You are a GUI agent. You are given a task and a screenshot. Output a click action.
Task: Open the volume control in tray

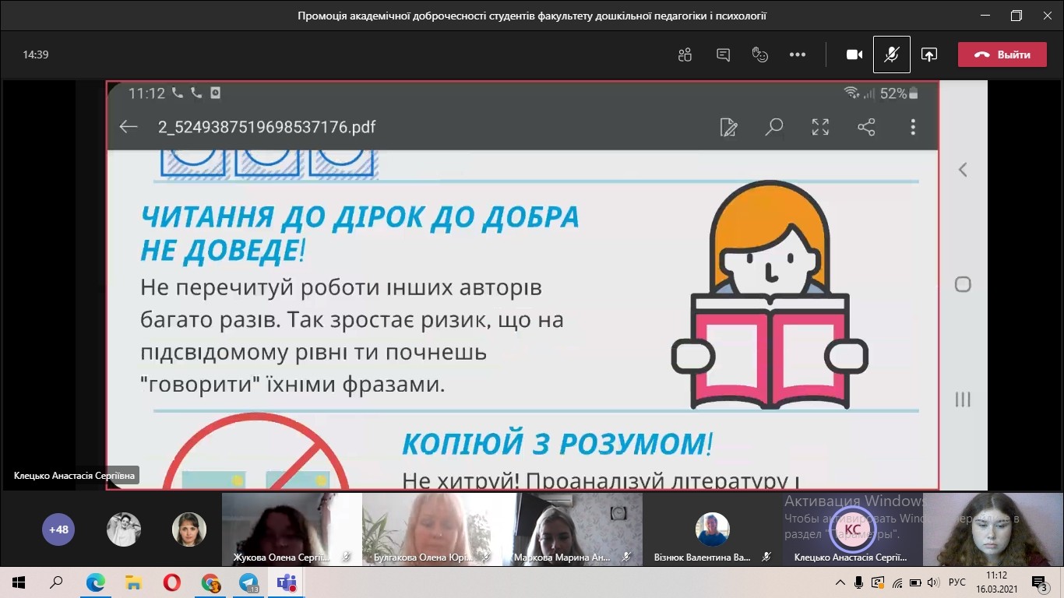point(932,582)
